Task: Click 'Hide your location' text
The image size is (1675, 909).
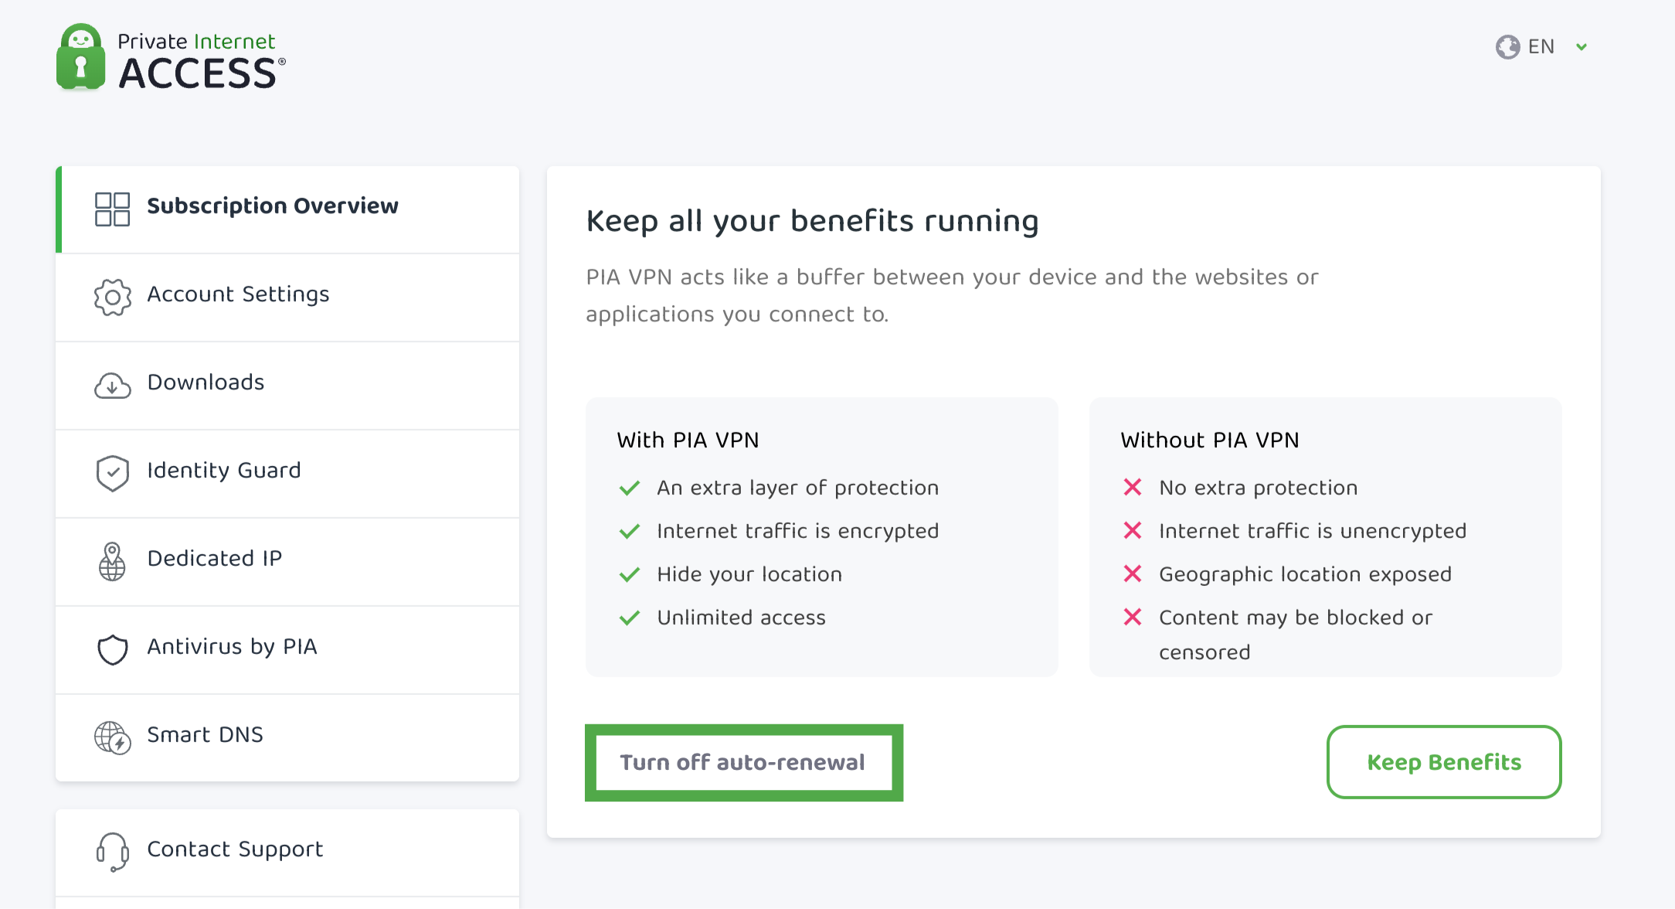Action: pos(749,575)
